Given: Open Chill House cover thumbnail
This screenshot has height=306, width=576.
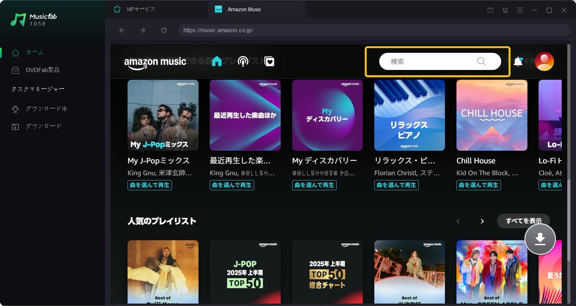Looking at the screenshot, I should (x=492, y=115).
